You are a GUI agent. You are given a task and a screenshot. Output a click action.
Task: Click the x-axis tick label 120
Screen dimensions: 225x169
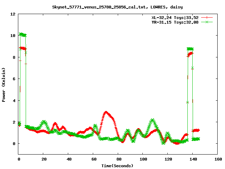[168, 159]
